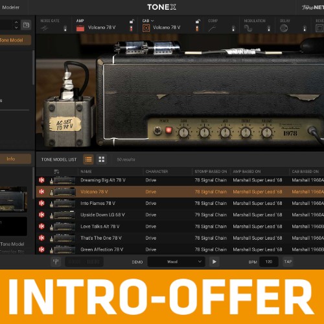
Task: Toggle the Delay on/off switch
Action: pyautogui.click(x=305, y=29)
